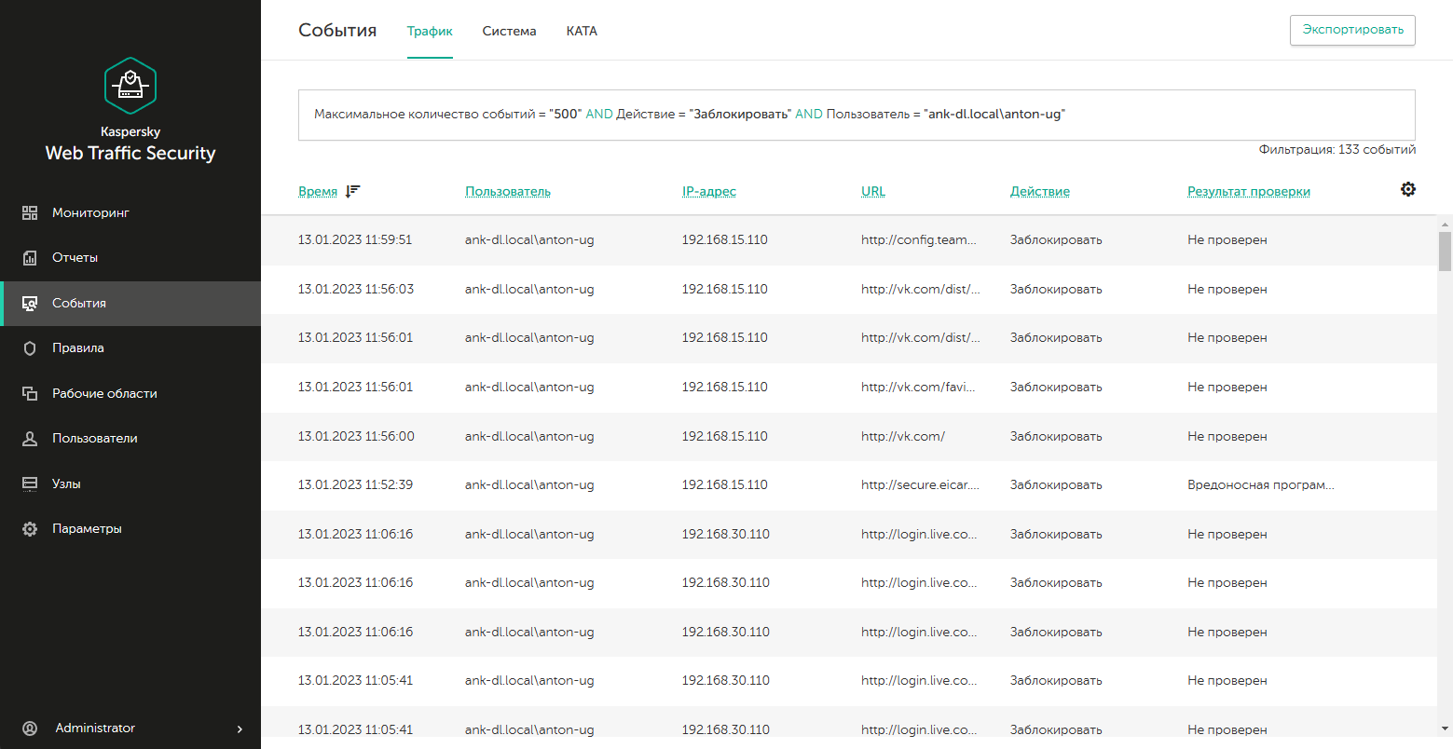Switch to the KATA tab
The width and height of the screenshot is (1453, 749).
click(582, 31)
